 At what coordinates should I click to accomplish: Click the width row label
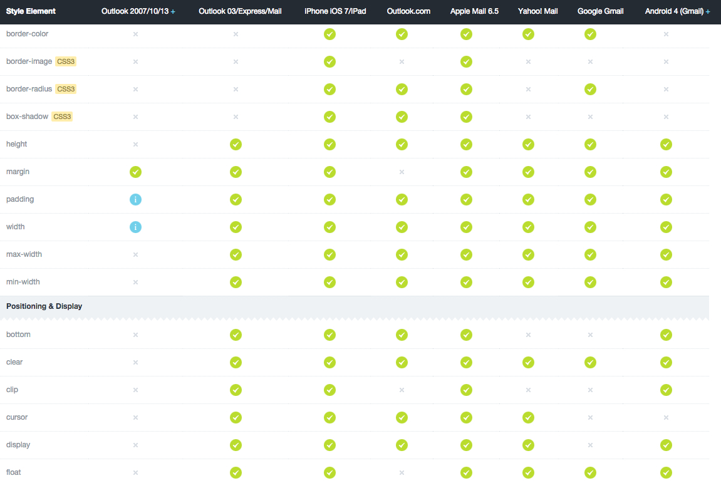[x=15, y=227]
